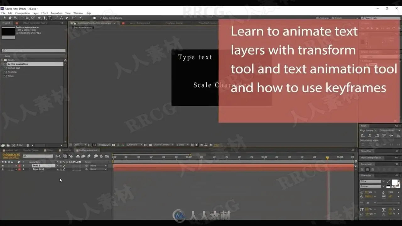The image size is (402, 226).
Task: Toggle the Live Update button in timeline
Action: (x=65, y=156)
